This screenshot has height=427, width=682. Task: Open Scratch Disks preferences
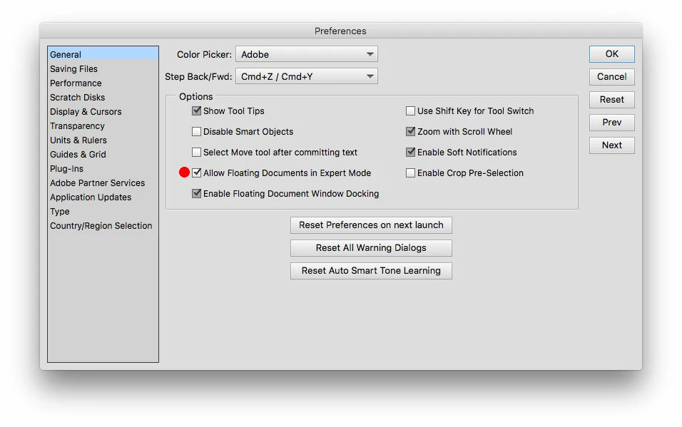[x=103, y=98]
